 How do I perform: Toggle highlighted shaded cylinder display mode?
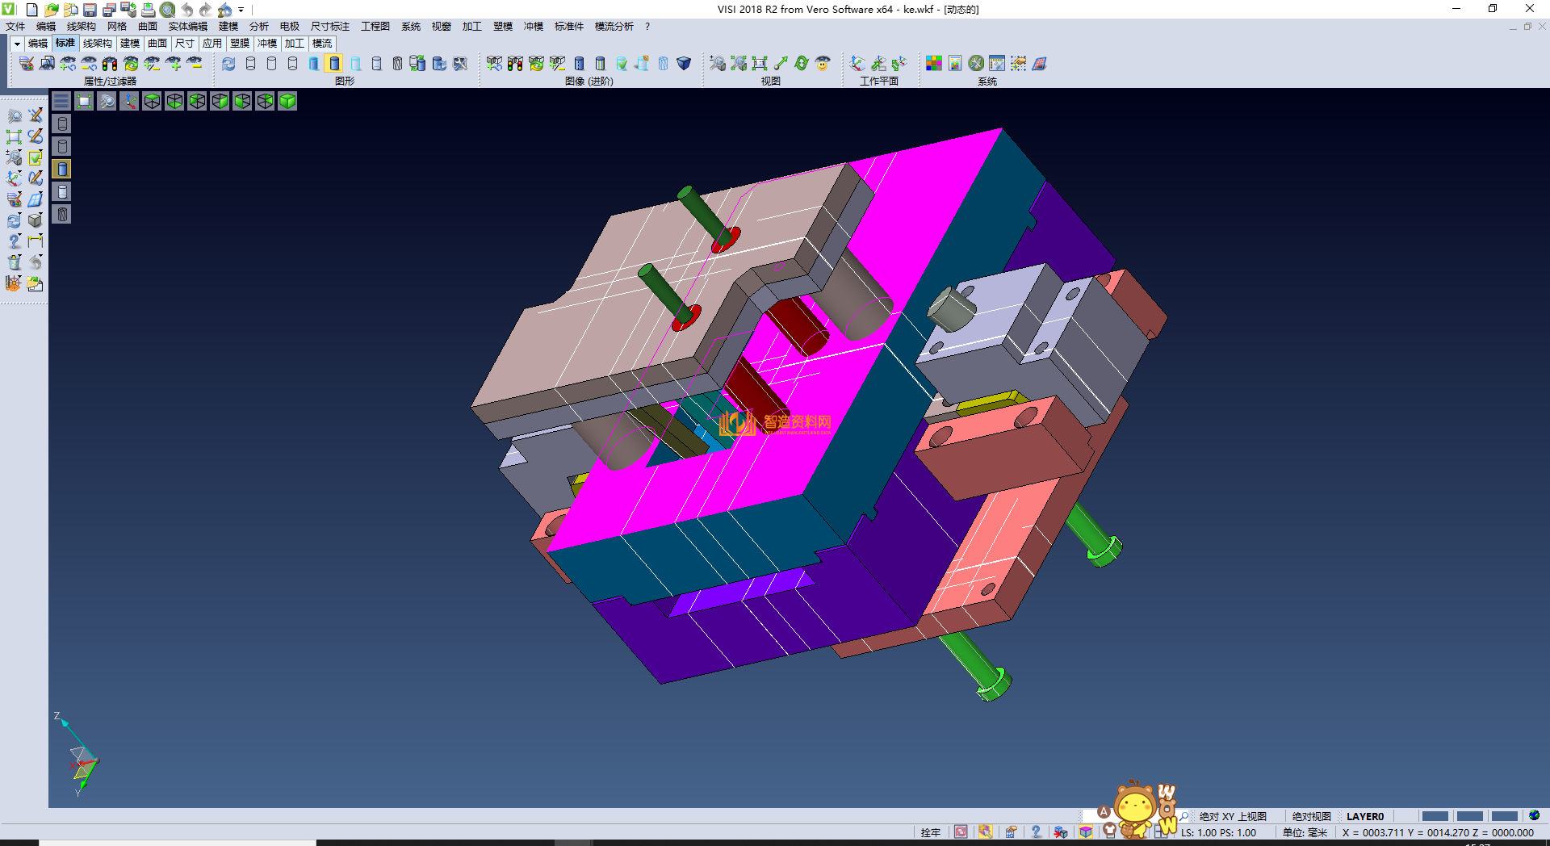pos(334,63)
